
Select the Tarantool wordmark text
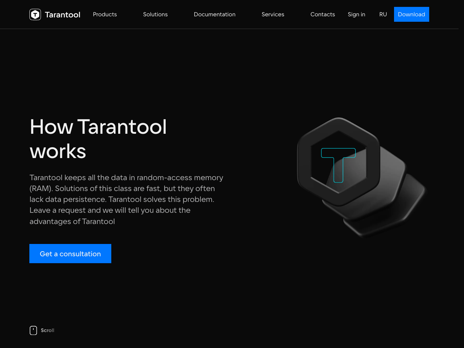pyautogui.click(x=62, y=14)
